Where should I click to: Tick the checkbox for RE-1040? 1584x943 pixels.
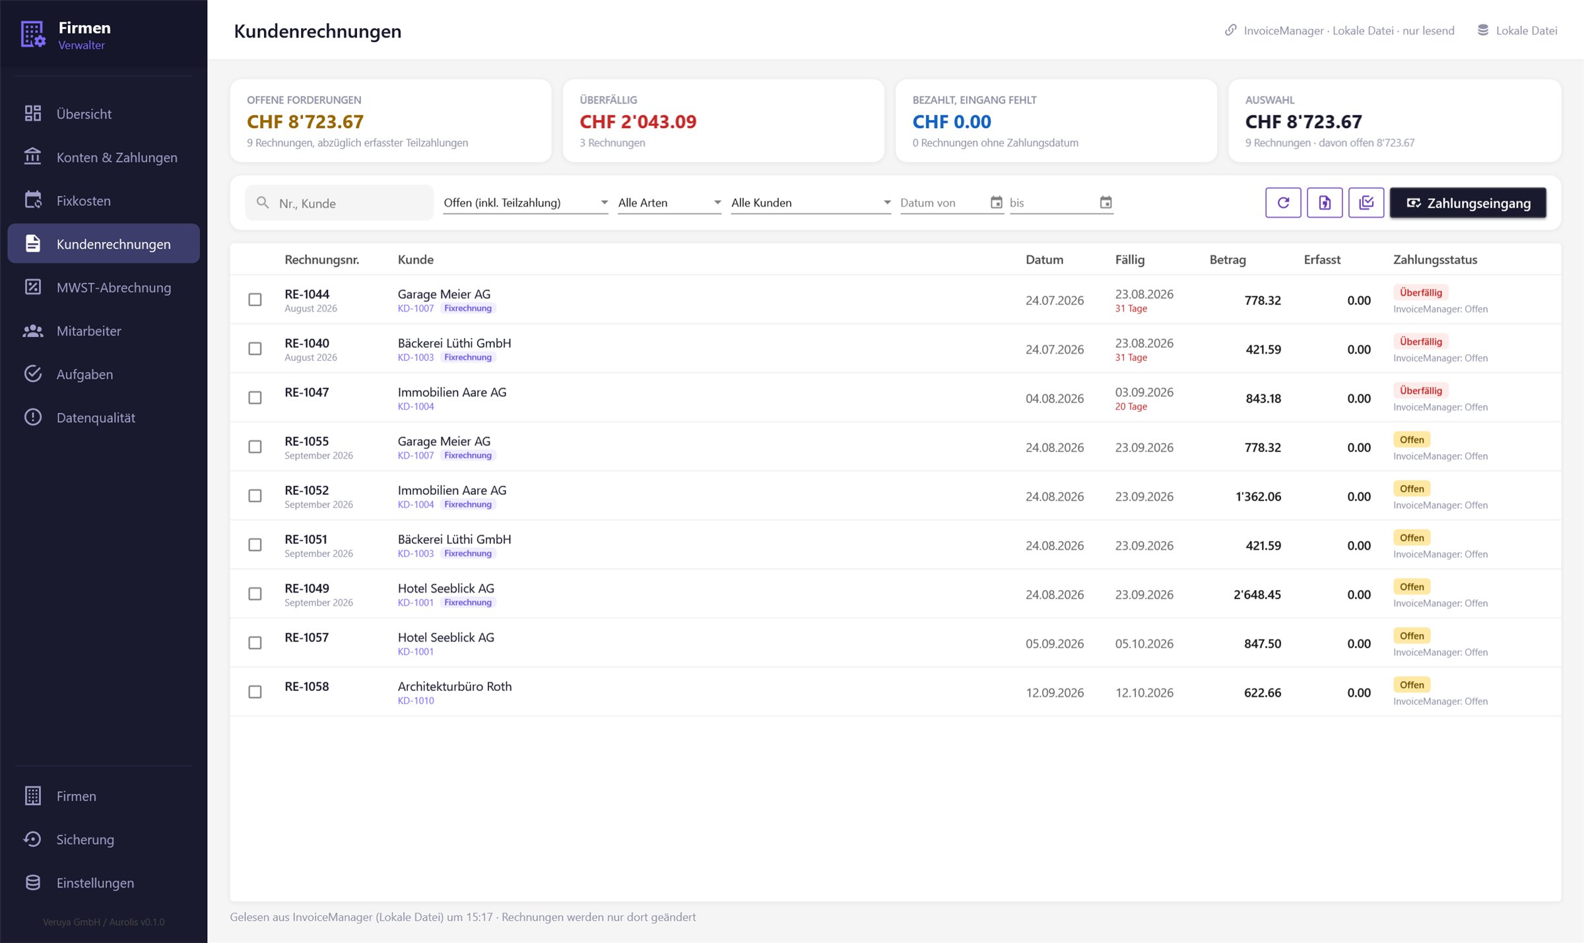[x=255, y=348]
